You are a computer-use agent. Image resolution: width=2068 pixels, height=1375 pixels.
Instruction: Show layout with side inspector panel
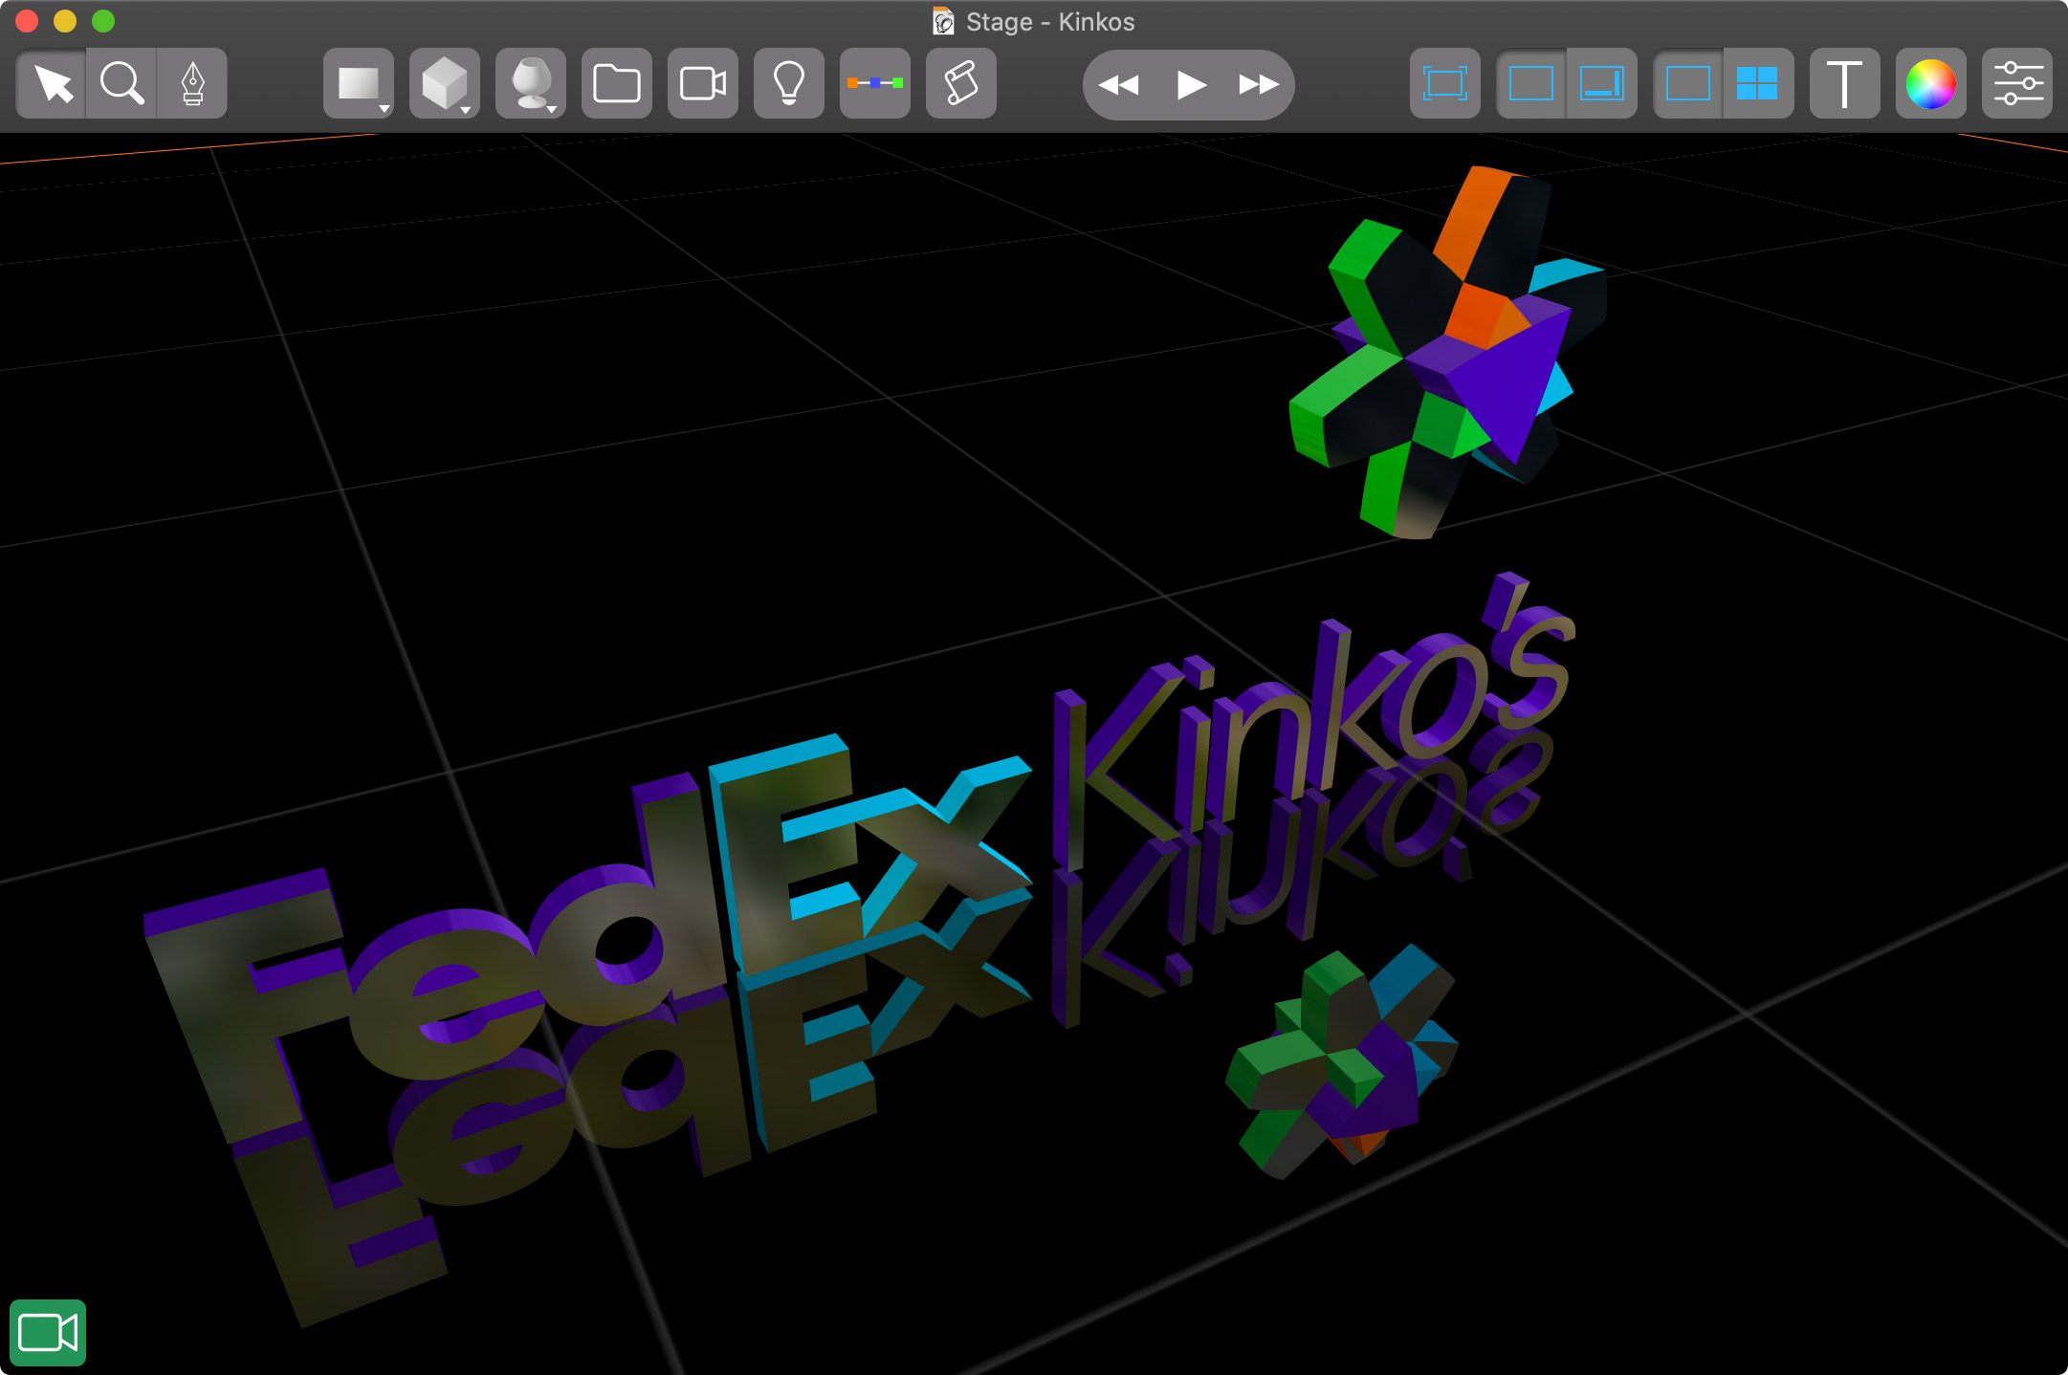click(x=1602, y=84)
